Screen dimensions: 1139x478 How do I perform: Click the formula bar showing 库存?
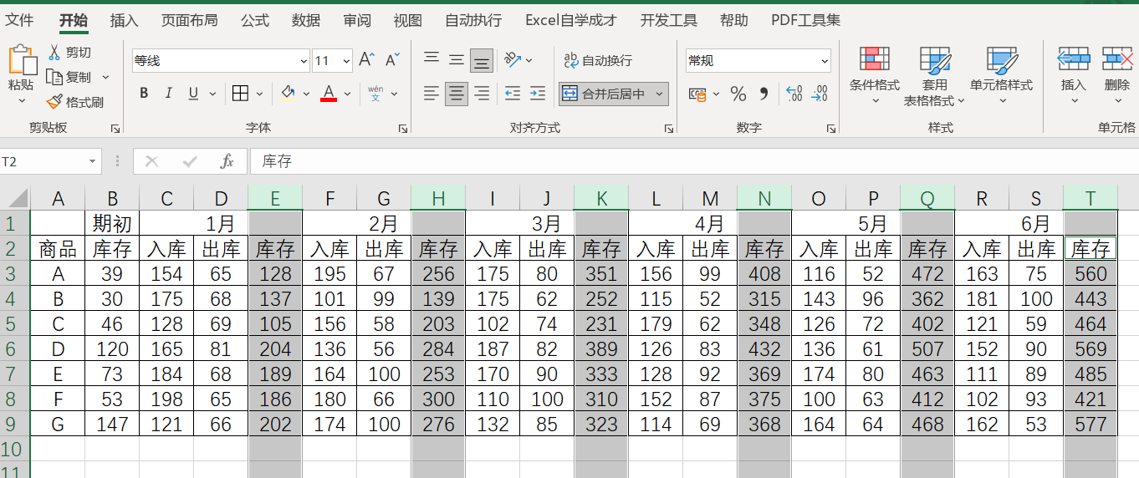(692, 161)
